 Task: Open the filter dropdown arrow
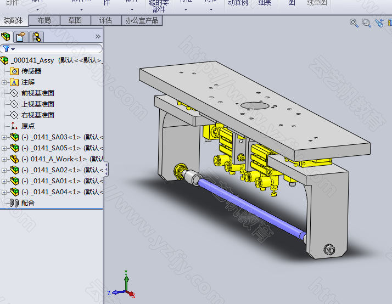tap(13, 49)
